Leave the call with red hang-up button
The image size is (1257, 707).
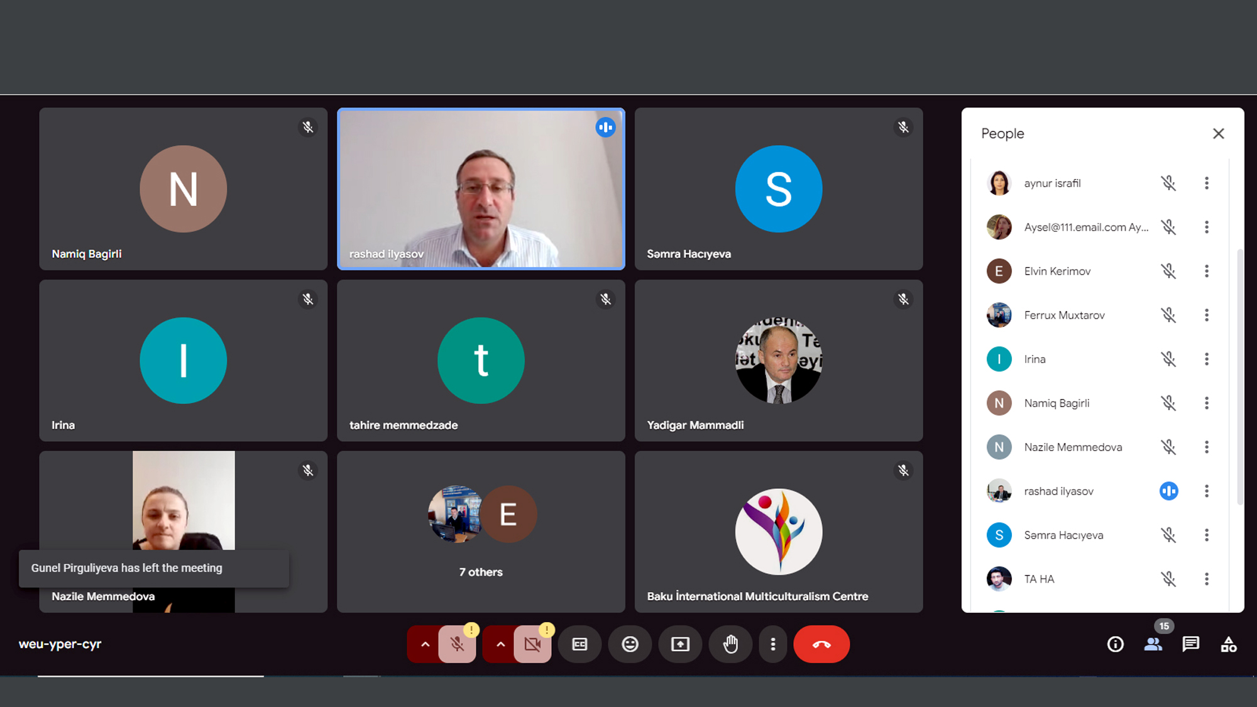tap(821, 644)
